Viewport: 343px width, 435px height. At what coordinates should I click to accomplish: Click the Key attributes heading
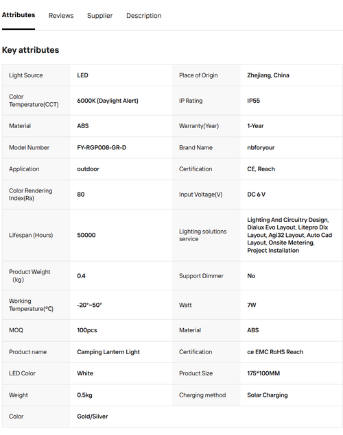coord(31,50)
